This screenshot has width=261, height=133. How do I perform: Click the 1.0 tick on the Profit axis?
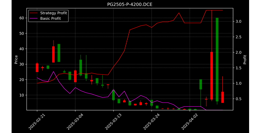[238, 83]
